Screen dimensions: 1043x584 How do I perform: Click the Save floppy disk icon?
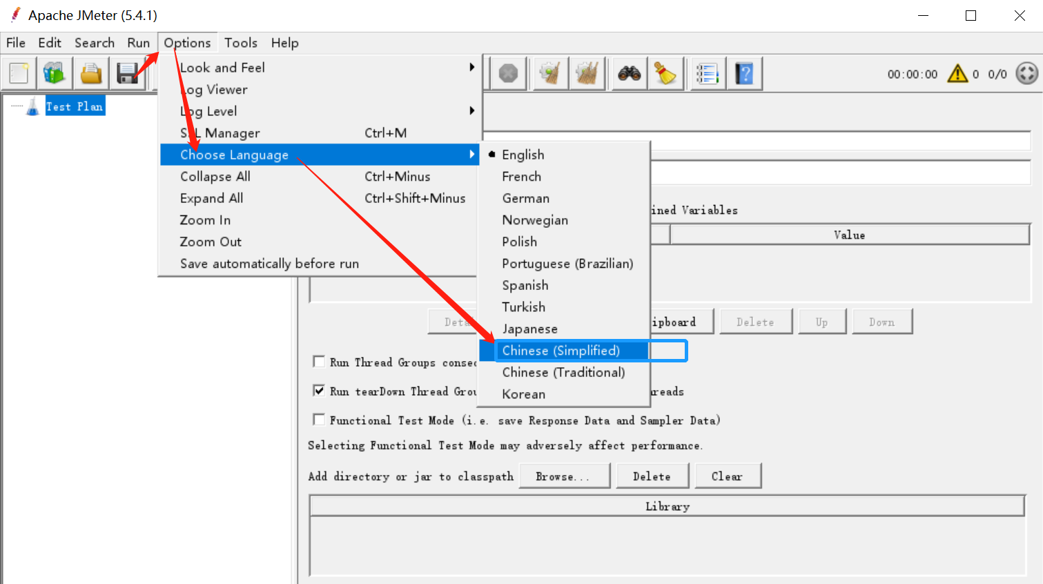tap(127, 73)
